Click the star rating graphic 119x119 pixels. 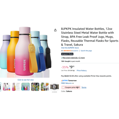tap(67, 51)
